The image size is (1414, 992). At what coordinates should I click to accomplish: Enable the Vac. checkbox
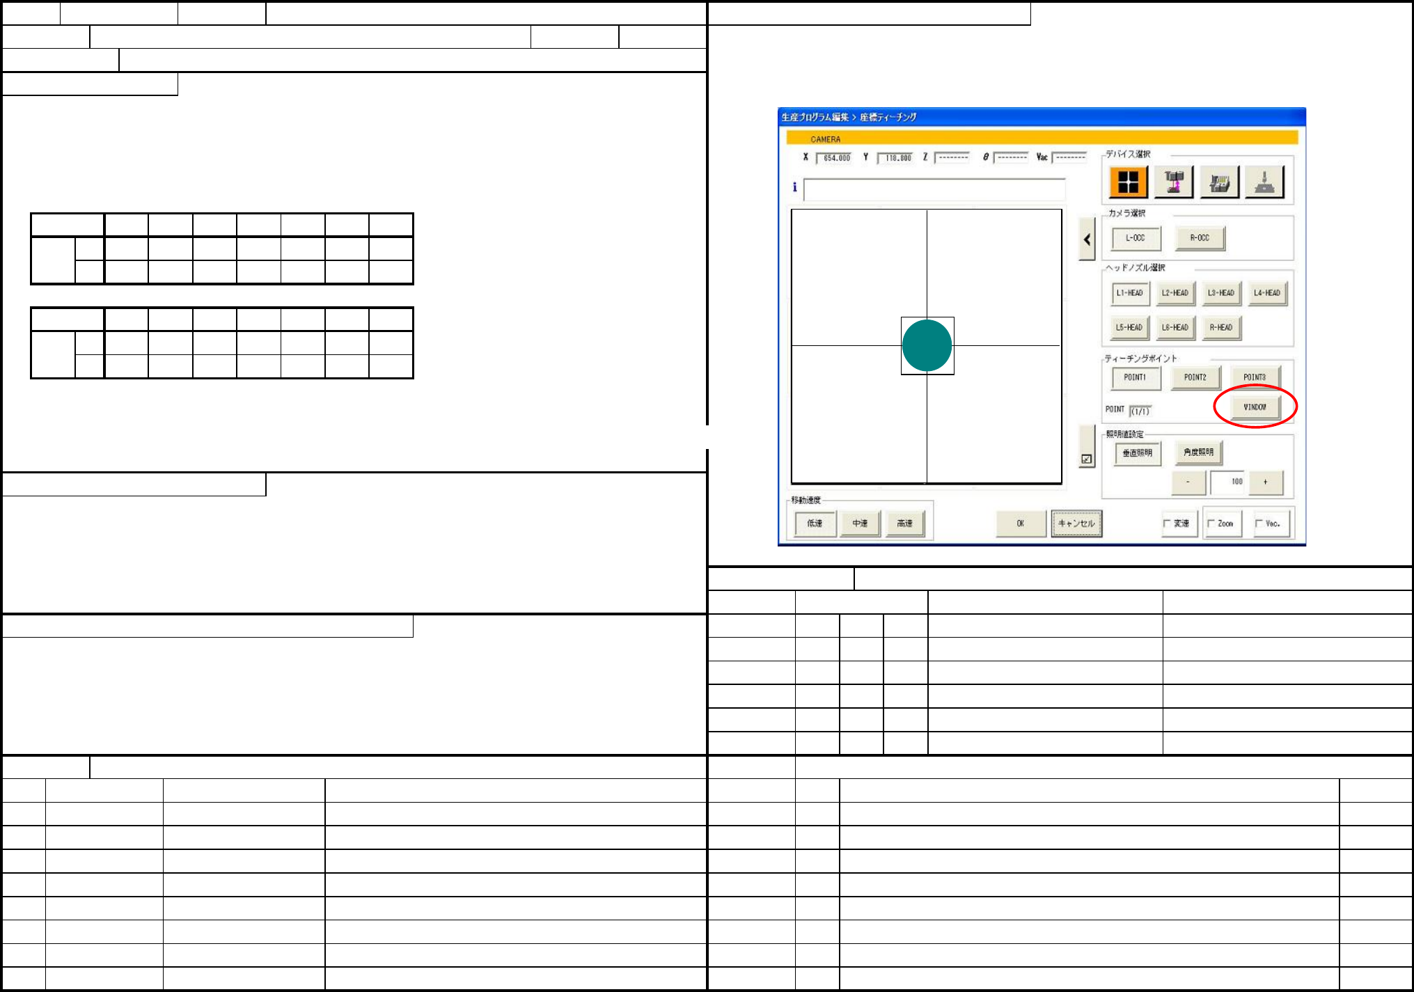pos(1259,523)
